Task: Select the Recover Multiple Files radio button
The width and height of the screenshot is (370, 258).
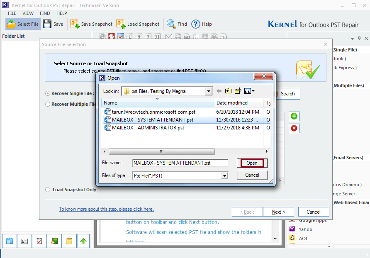Action: tap(48, 104)
